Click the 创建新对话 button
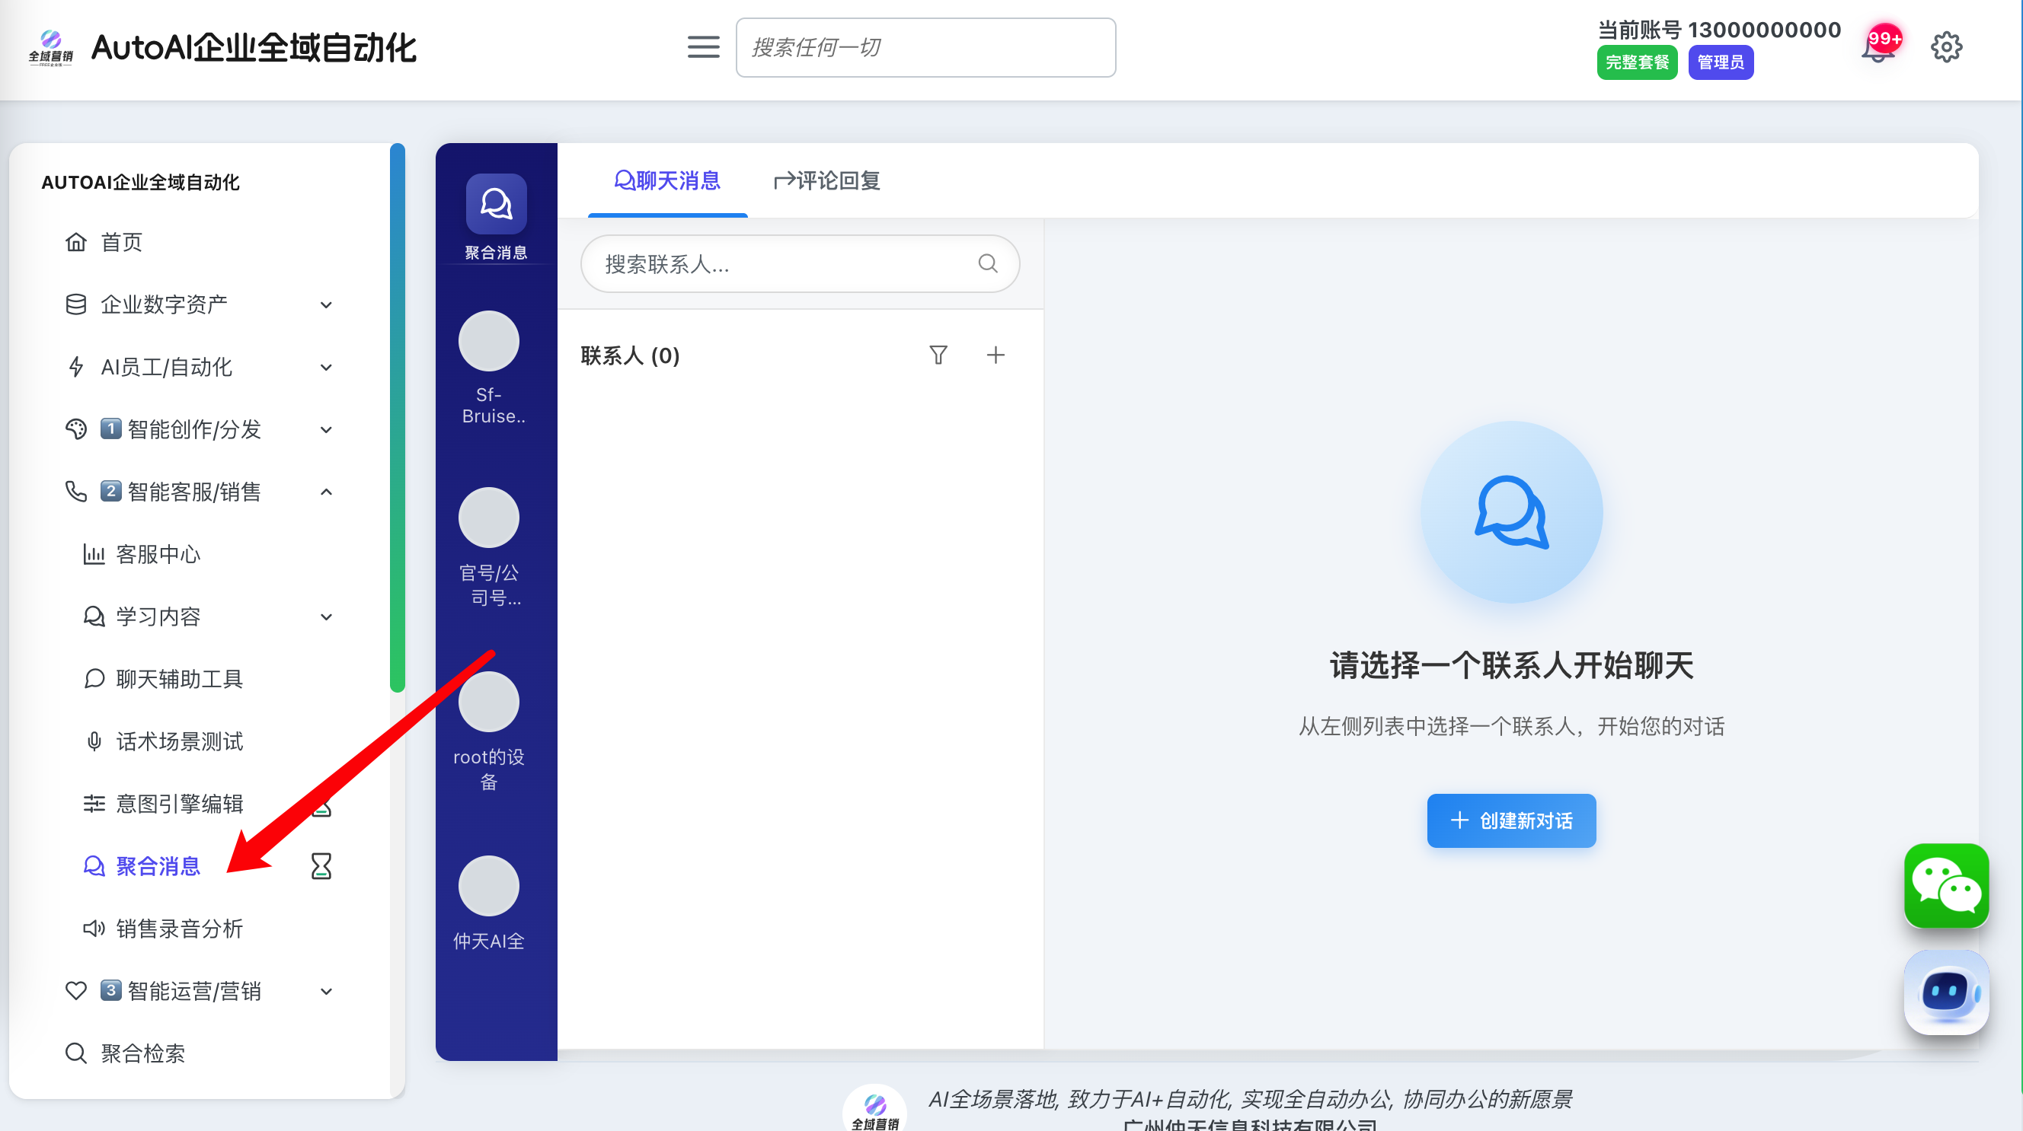 click(1510, 821)
